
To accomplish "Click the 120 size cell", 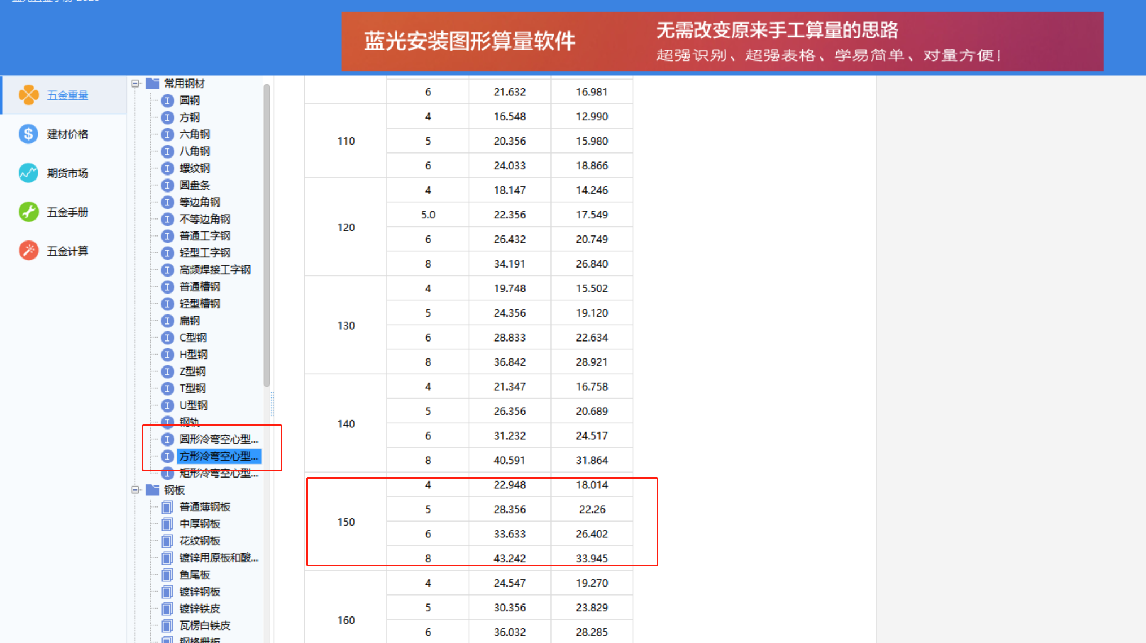I will 345,228.
